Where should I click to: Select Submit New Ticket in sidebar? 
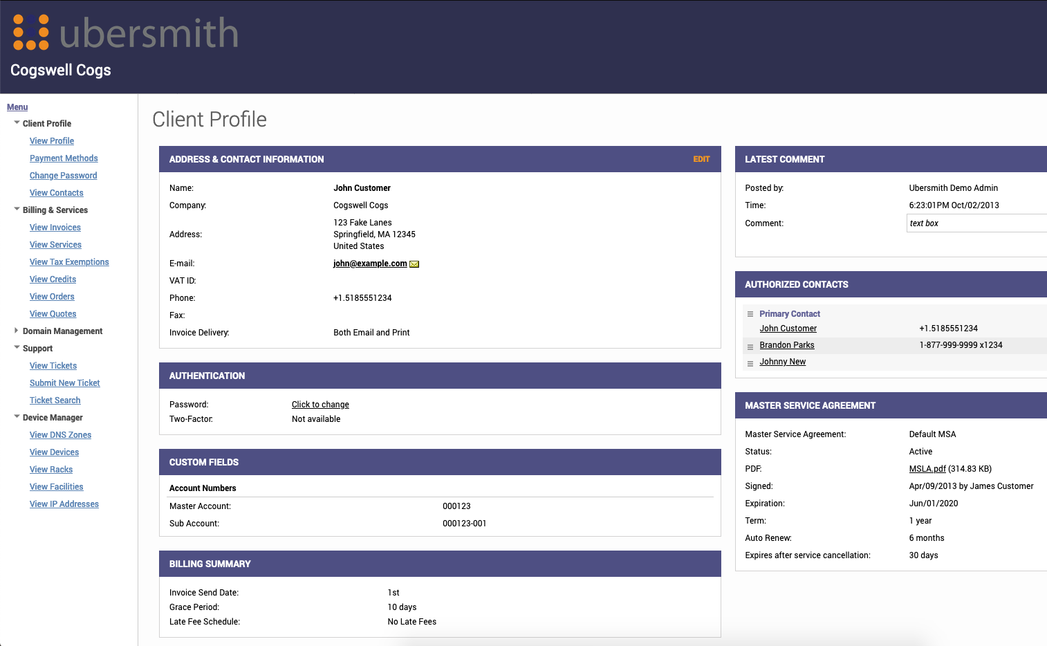point(65,383)
